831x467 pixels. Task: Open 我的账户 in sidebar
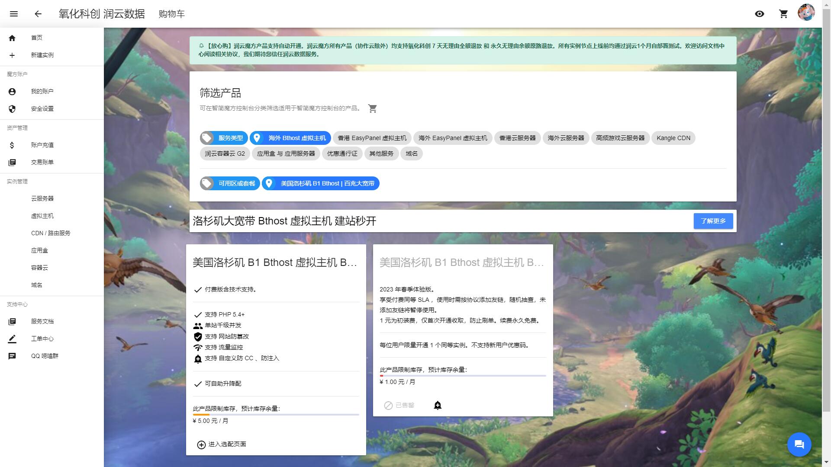(52, 92)
